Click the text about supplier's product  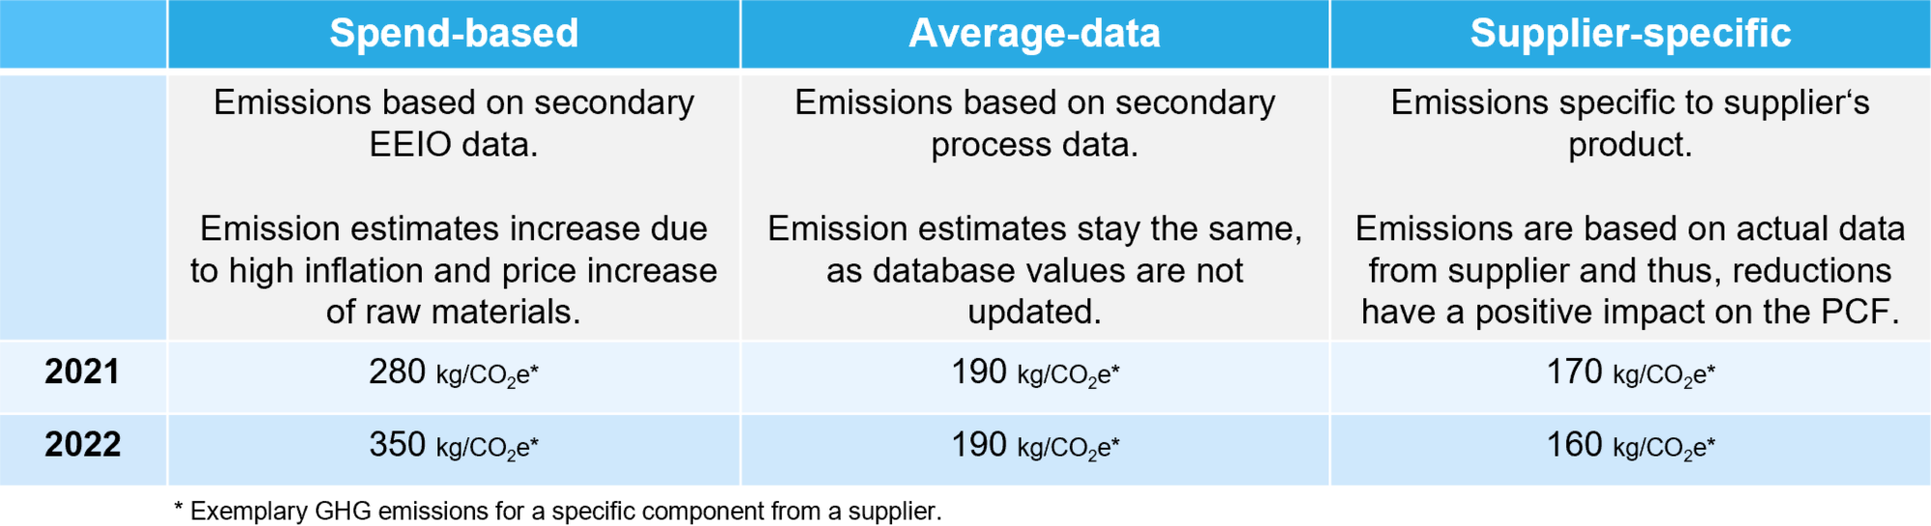click(x=1631, y=124)
